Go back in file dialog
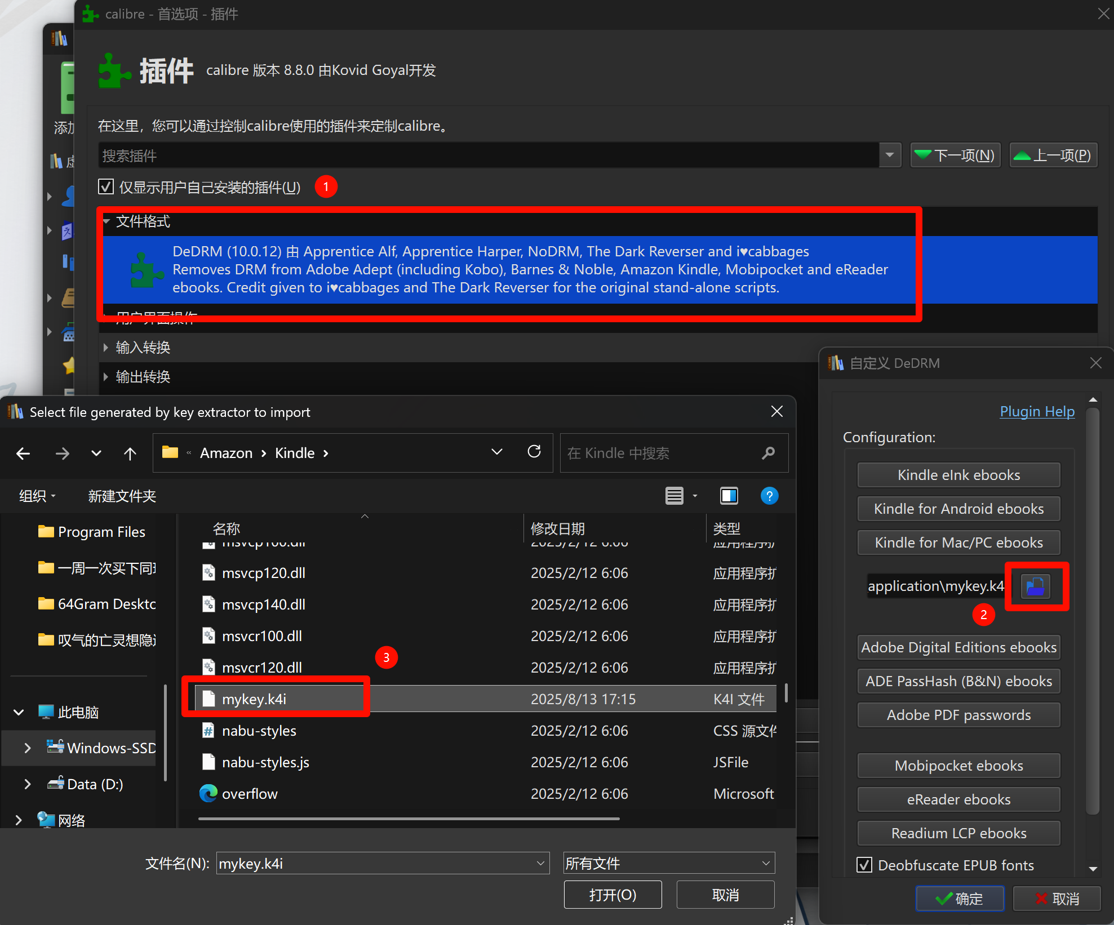 click(23, 453)
